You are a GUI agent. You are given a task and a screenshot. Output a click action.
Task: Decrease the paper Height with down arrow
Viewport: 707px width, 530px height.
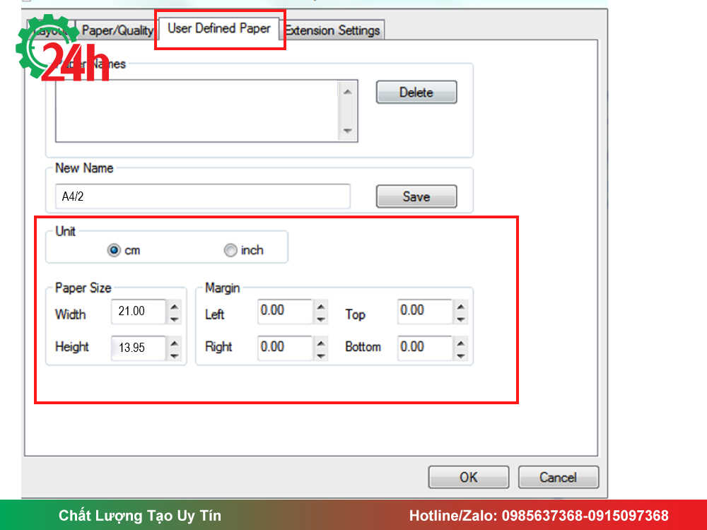[175, 355]
